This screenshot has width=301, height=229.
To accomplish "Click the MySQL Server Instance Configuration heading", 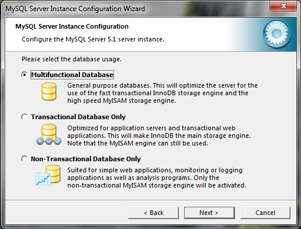I will click(72, 26).
